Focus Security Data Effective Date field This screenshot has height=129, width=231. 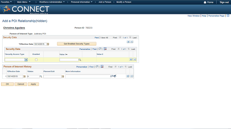pos(40,44)
